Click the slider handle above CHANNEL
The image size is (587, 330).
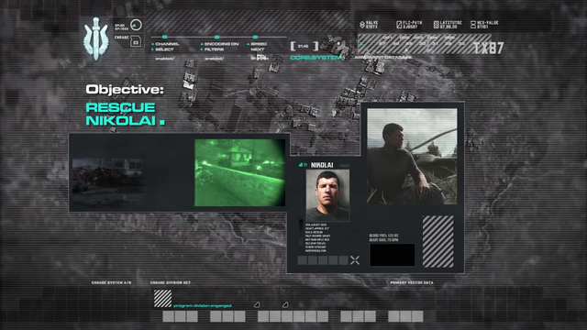[165, 37]
